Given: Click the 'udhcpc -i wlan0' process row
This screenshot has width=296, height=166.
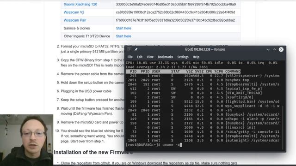Looking at the screenshot, I should pyautogui.click(x=203, y=119).
